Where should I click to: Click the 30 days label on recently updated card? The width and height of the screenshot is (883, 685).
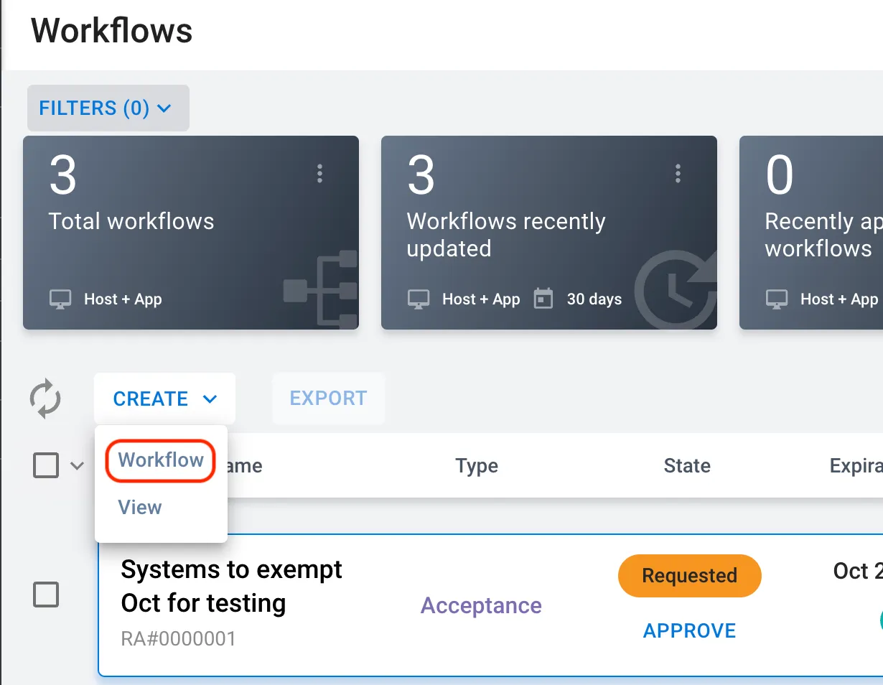click(x=594, y=299)
